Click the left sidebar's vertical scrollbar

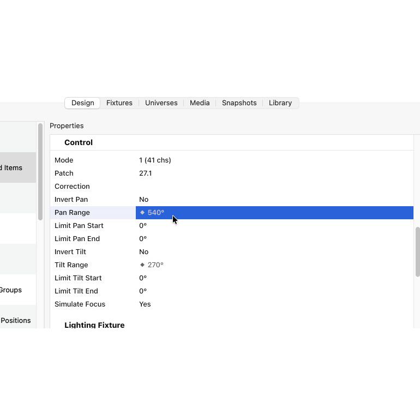pos(40,172)
